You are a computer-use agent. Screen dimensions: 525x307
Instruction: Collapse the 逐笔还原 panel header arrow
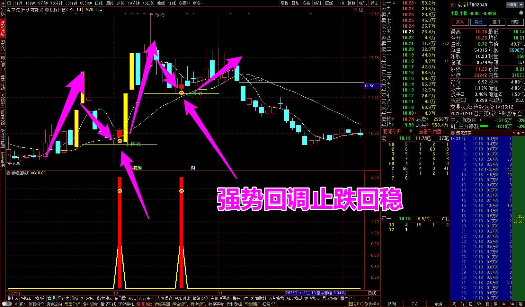pos(453,133)
